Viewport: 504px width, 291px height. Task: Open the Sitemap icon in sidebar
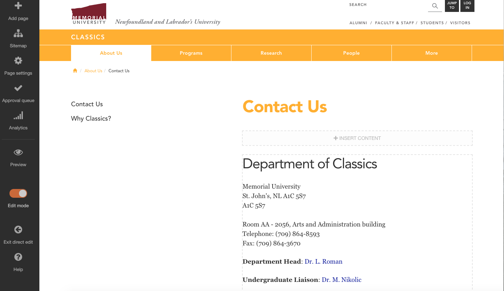click(x=18, y=34)
